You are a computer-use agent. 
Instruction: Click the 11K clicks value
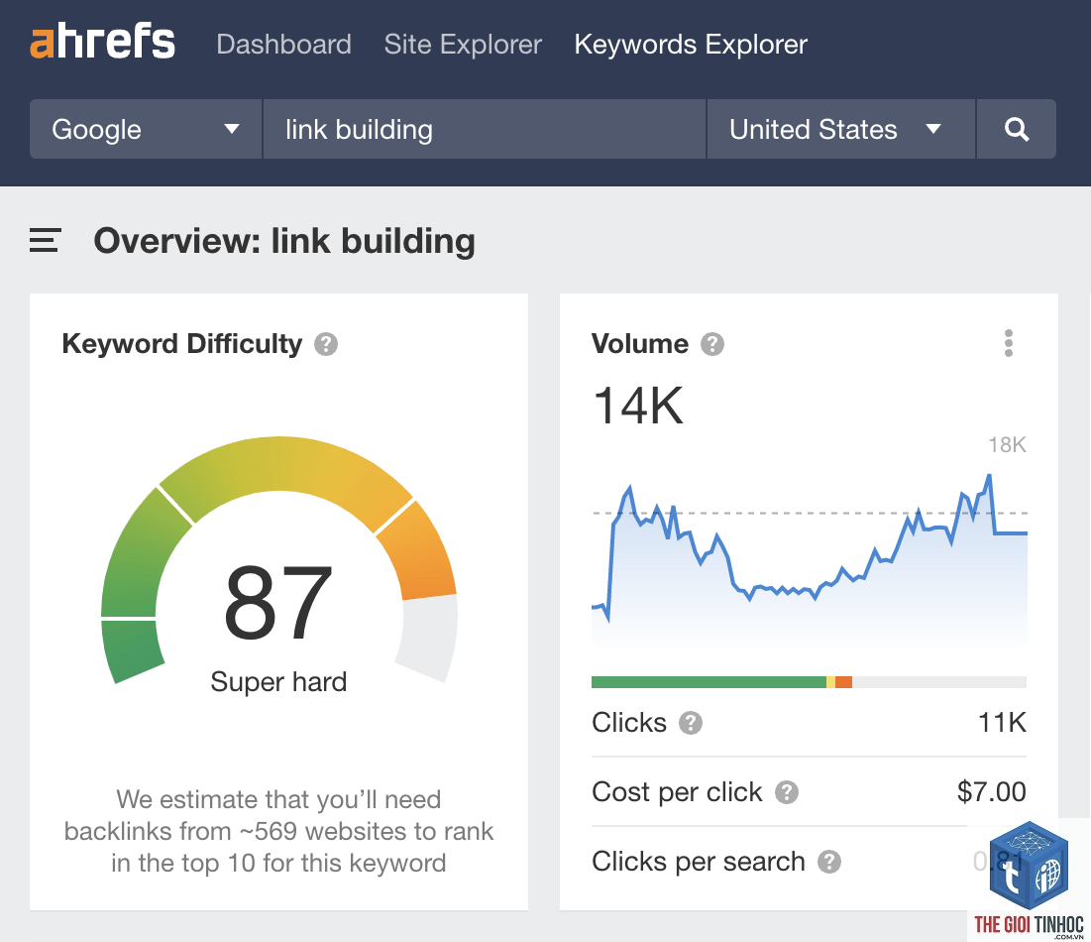click(1002, 723)
